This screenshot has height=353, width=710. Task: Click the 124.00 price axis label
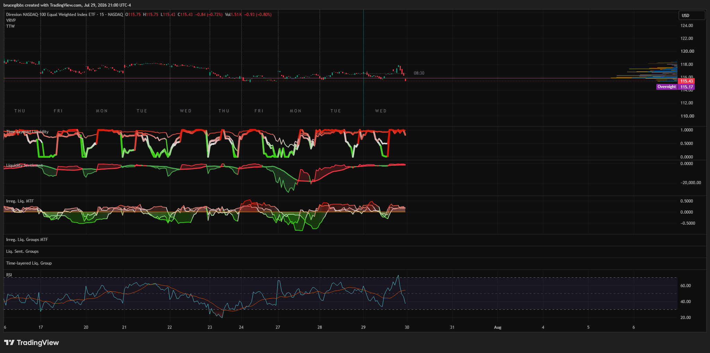click(686, 26)
